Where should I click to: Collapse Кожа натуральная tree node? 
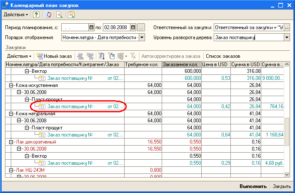coord(11,114)
